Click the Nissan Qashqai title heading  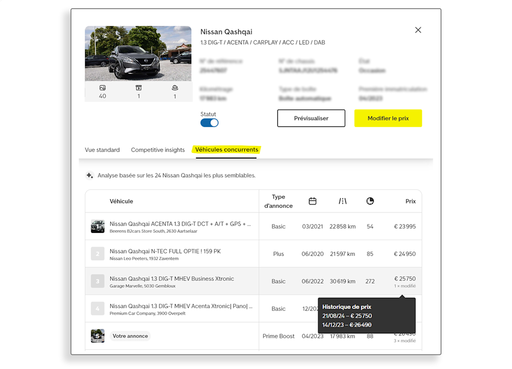point(226,32)
